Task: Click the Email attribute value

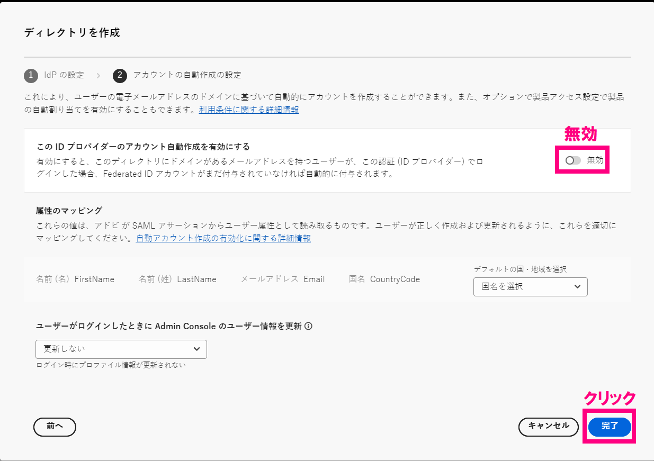Action: click(314, 279)
